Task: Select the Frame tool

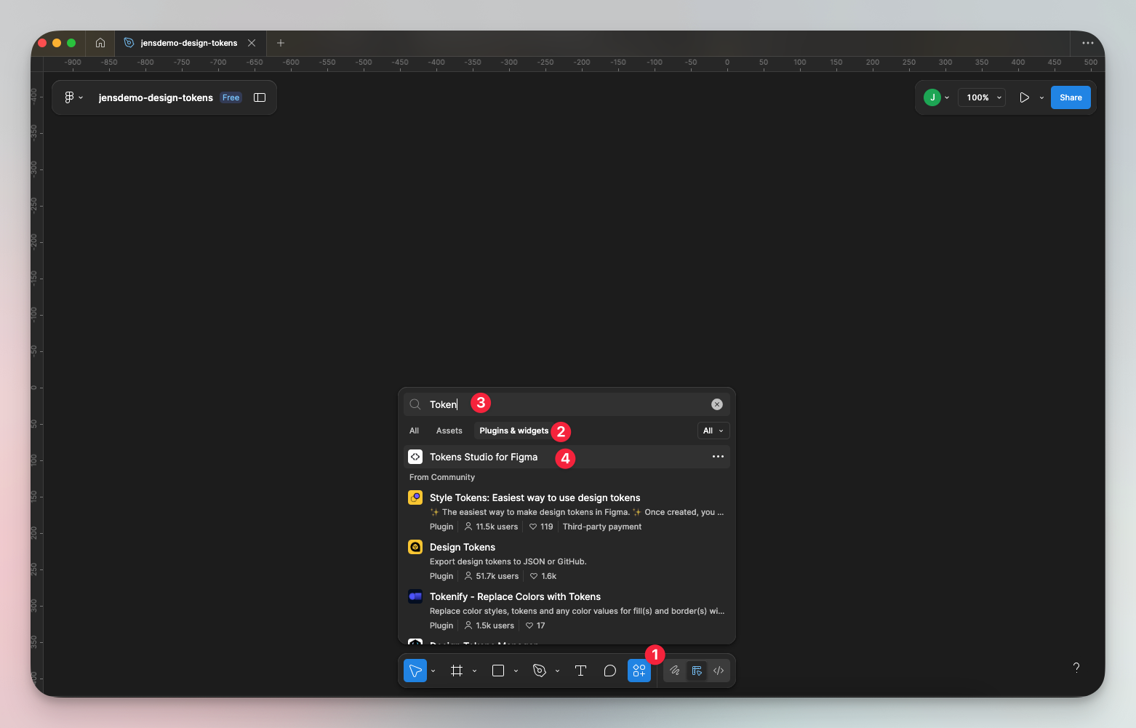Action: click(457, 671)
